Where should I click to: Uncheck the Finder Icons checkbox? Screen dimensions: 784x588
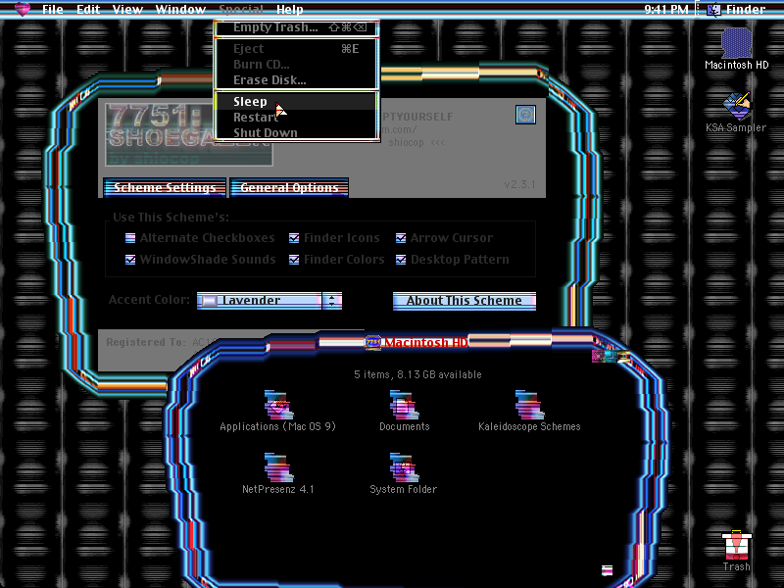(294, 238)
